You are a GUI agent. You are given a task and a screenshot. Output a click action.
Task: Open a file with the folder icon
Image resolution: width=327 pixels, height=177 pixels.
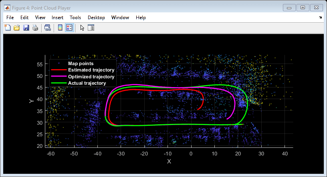(x=17, y=28)
